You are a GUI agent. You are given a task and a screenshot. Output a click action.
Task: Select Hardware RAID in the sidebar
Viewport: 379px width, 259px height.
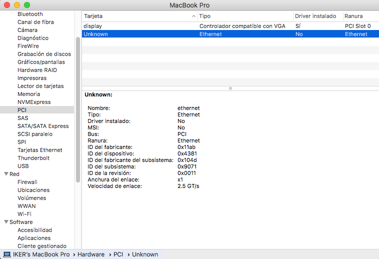coord(37,70)
